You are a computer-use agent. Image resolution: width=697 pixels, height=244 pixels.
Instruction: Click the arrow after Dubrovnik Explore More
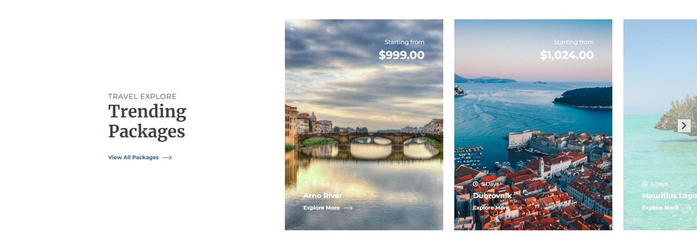(517, 208)
